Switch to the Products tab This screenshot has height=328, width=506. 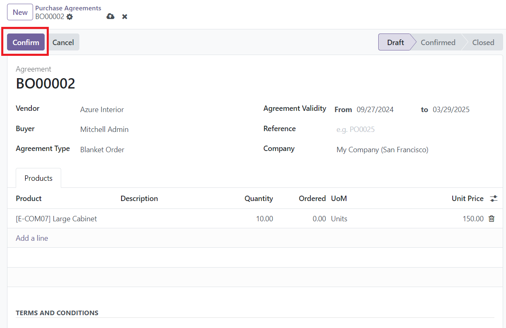[x=38, y=178]
